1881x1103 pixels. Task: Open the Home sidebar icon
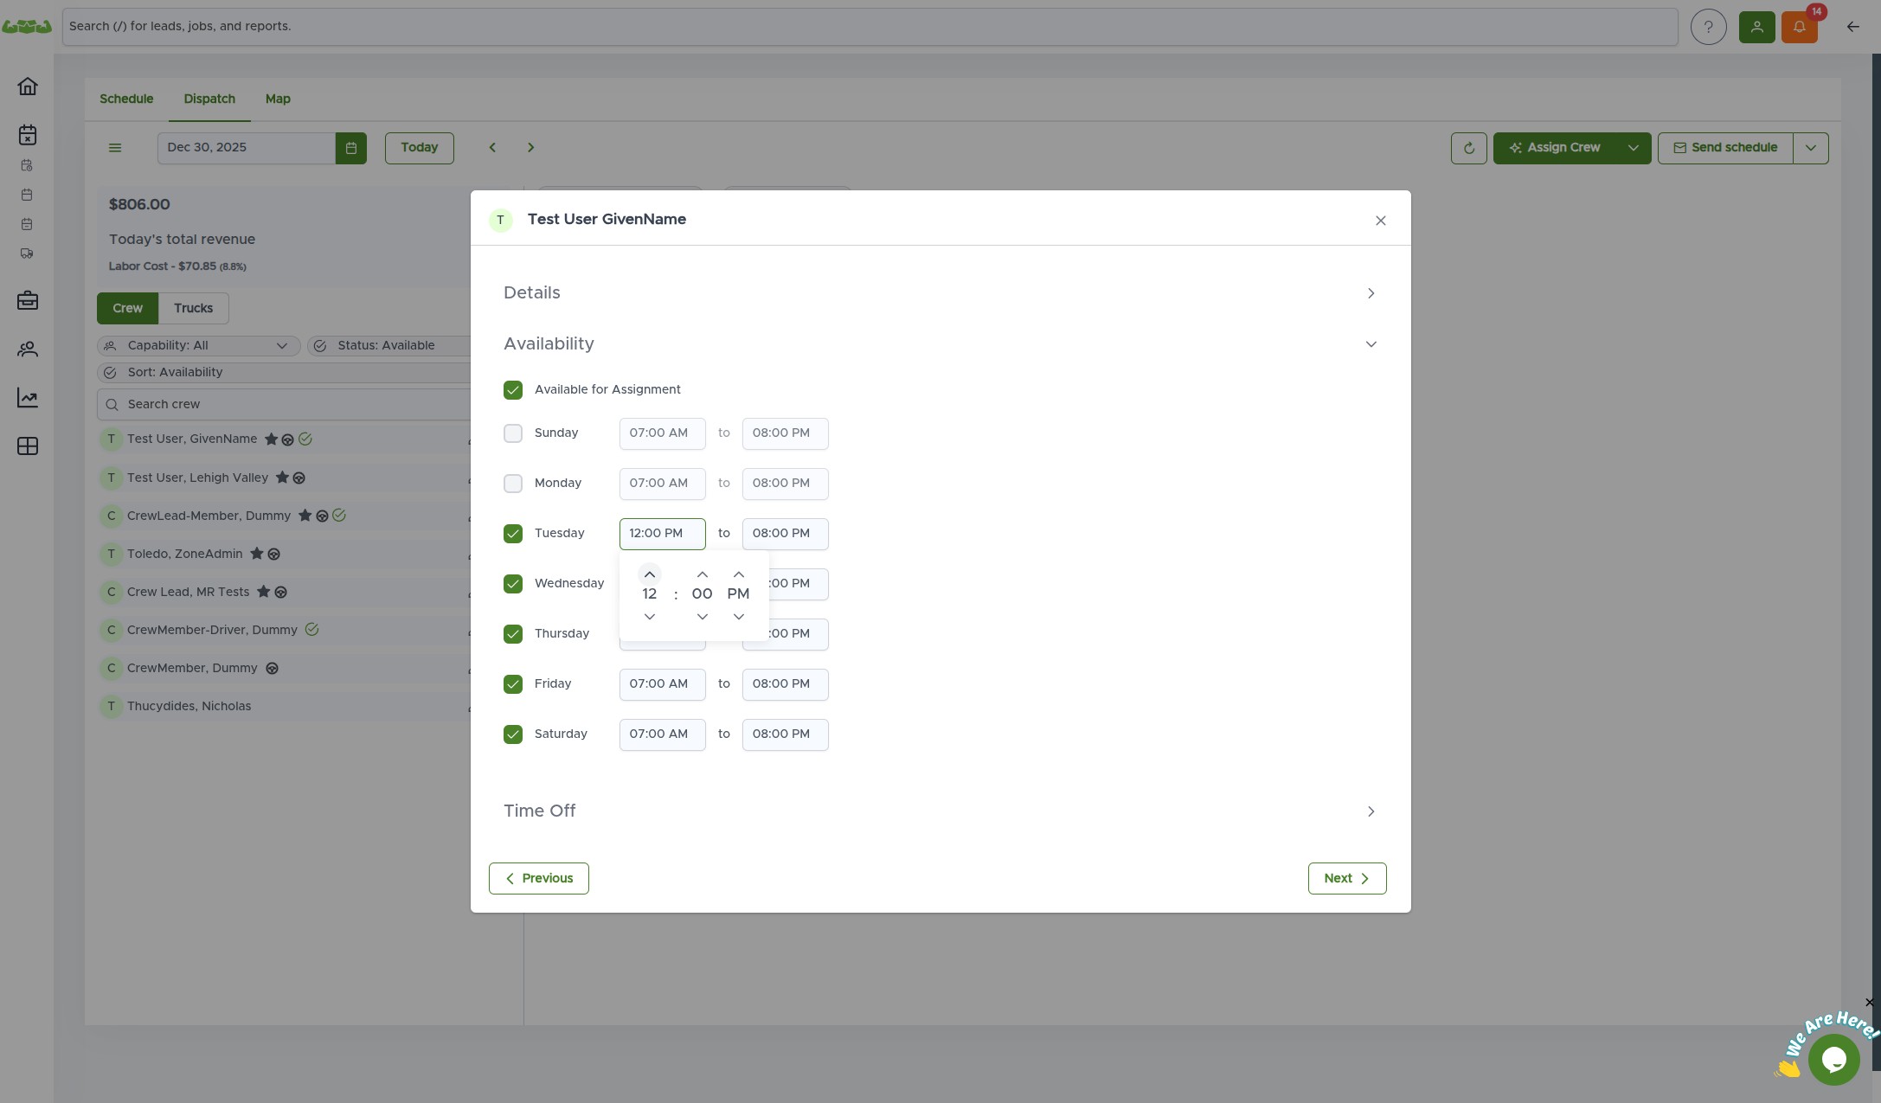pyautogui.click(x=28, y=87)
